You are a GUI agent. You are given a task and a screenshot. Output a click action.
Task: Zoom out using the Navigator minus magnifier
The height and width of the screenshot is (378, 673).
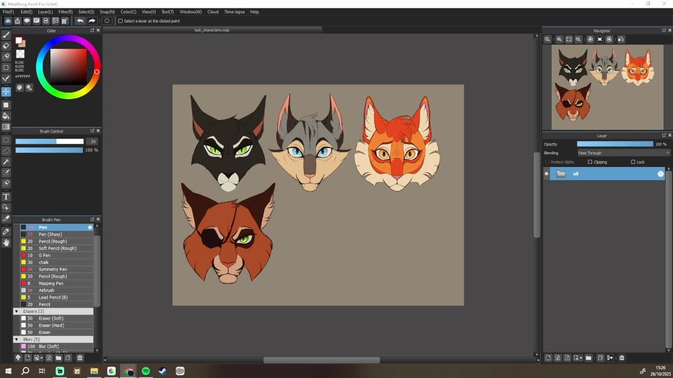tap(578, 39)
